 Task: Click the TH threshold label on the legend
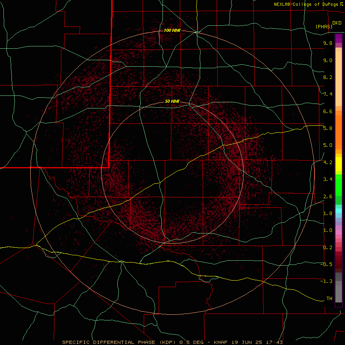click(x=329, y=299)
